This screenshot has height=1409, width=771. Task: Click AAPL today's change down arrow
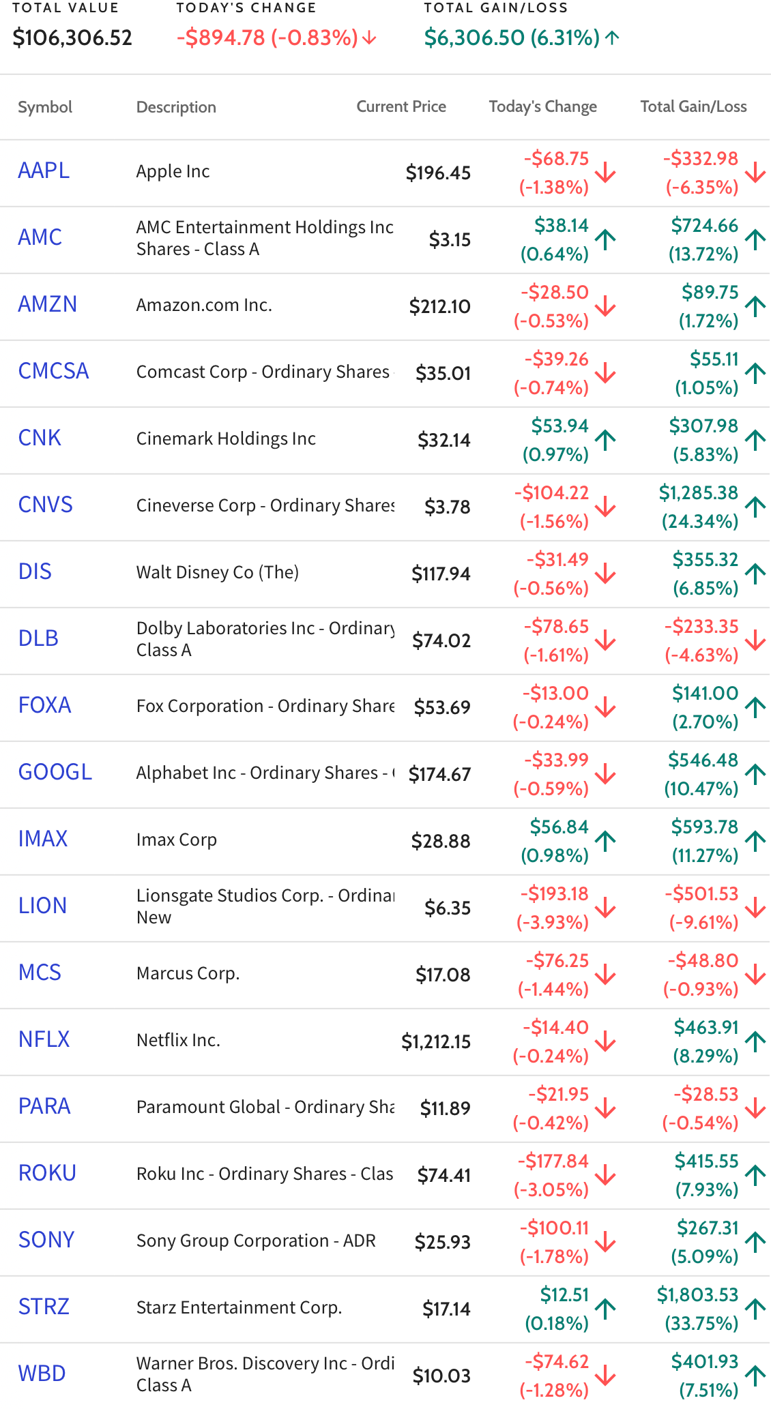coord(605,173)
